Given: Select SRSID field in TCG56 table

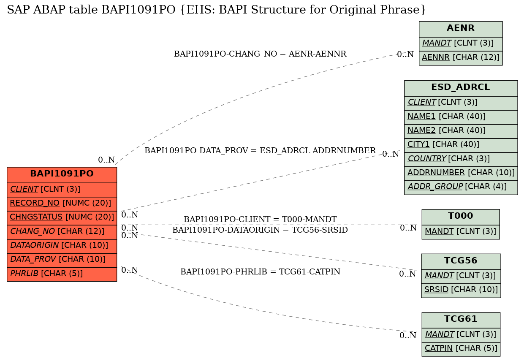Looking at the screenshot, I should 461,290.
